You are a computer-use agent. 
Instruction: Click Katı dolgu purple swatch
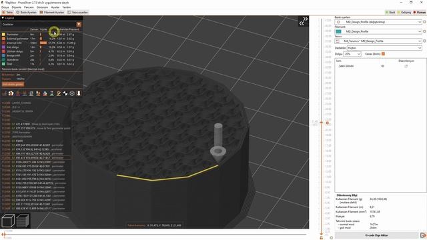click(3, 47)
